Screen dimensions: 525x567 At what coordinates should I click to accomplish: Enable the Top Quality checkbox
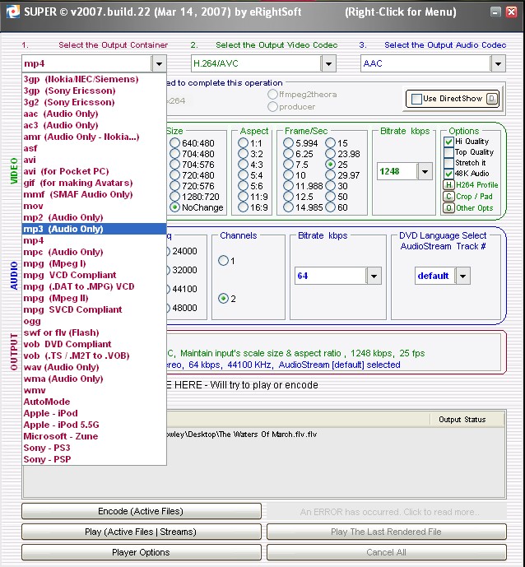point(448,152)
